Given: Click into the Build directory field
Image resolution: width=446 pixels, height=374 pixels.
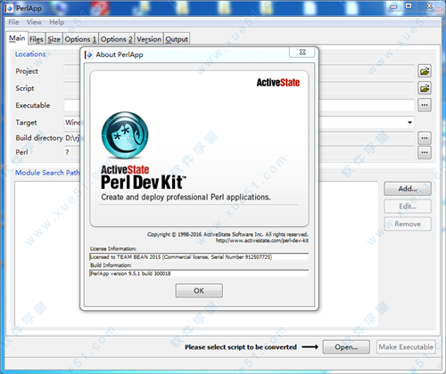Looking at the screenshot, I should point(239,138).
